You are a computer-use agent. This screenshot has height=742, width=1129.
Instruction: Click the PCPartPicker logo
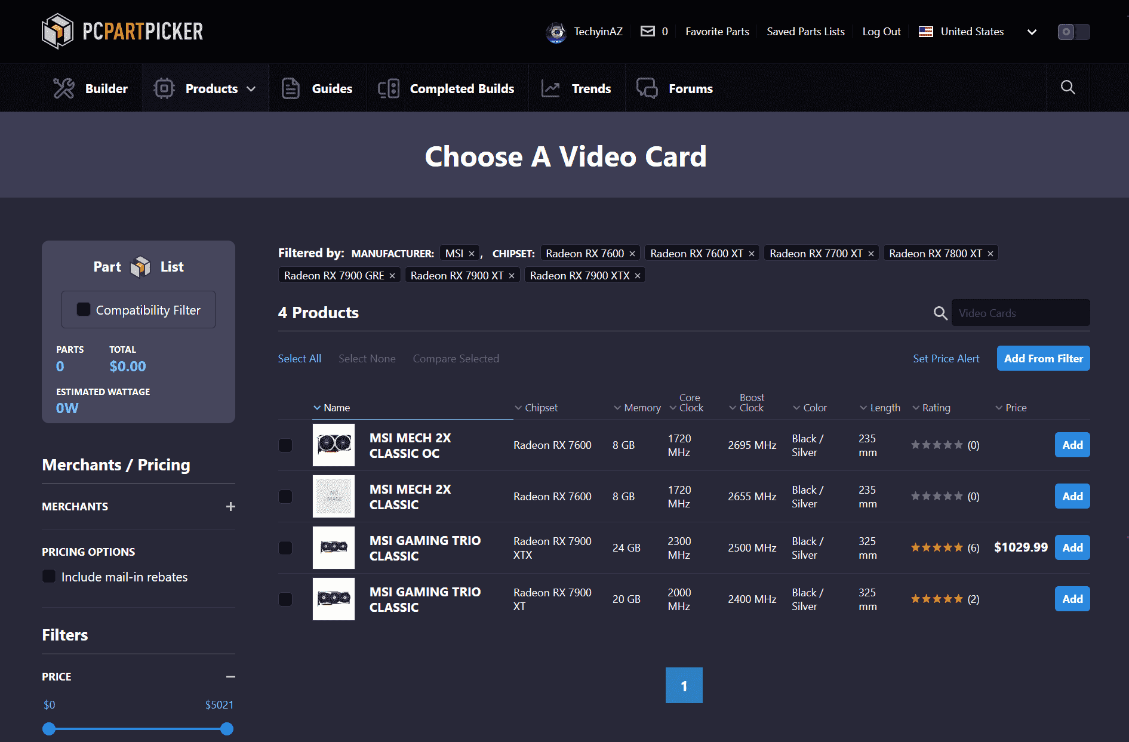point(122,31)
